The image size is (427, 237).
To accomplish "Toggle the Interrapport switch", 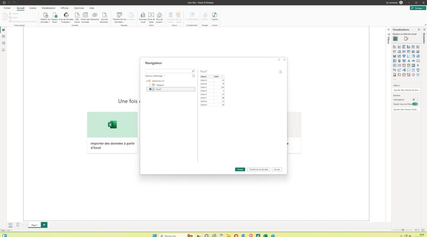I will tap(415, 100).
